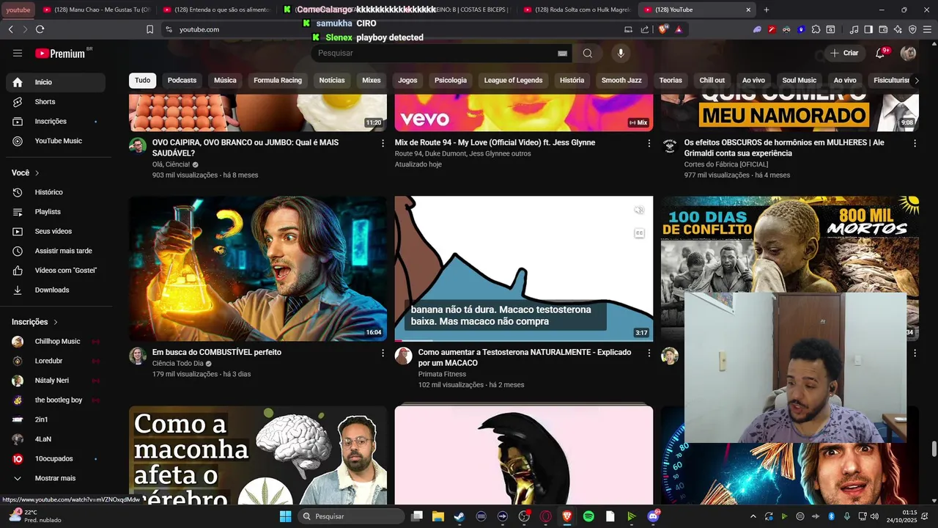Open the media control music note icon

point(854,29)
